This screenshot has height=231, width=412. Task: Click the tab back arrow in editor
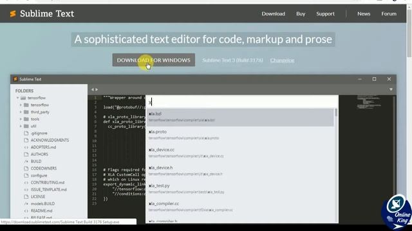click(92, 90)
